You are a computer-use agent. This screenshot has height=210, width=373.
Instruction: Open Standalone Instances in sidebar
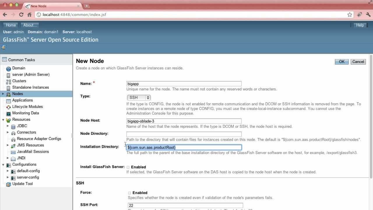click(x=31, y=87)
